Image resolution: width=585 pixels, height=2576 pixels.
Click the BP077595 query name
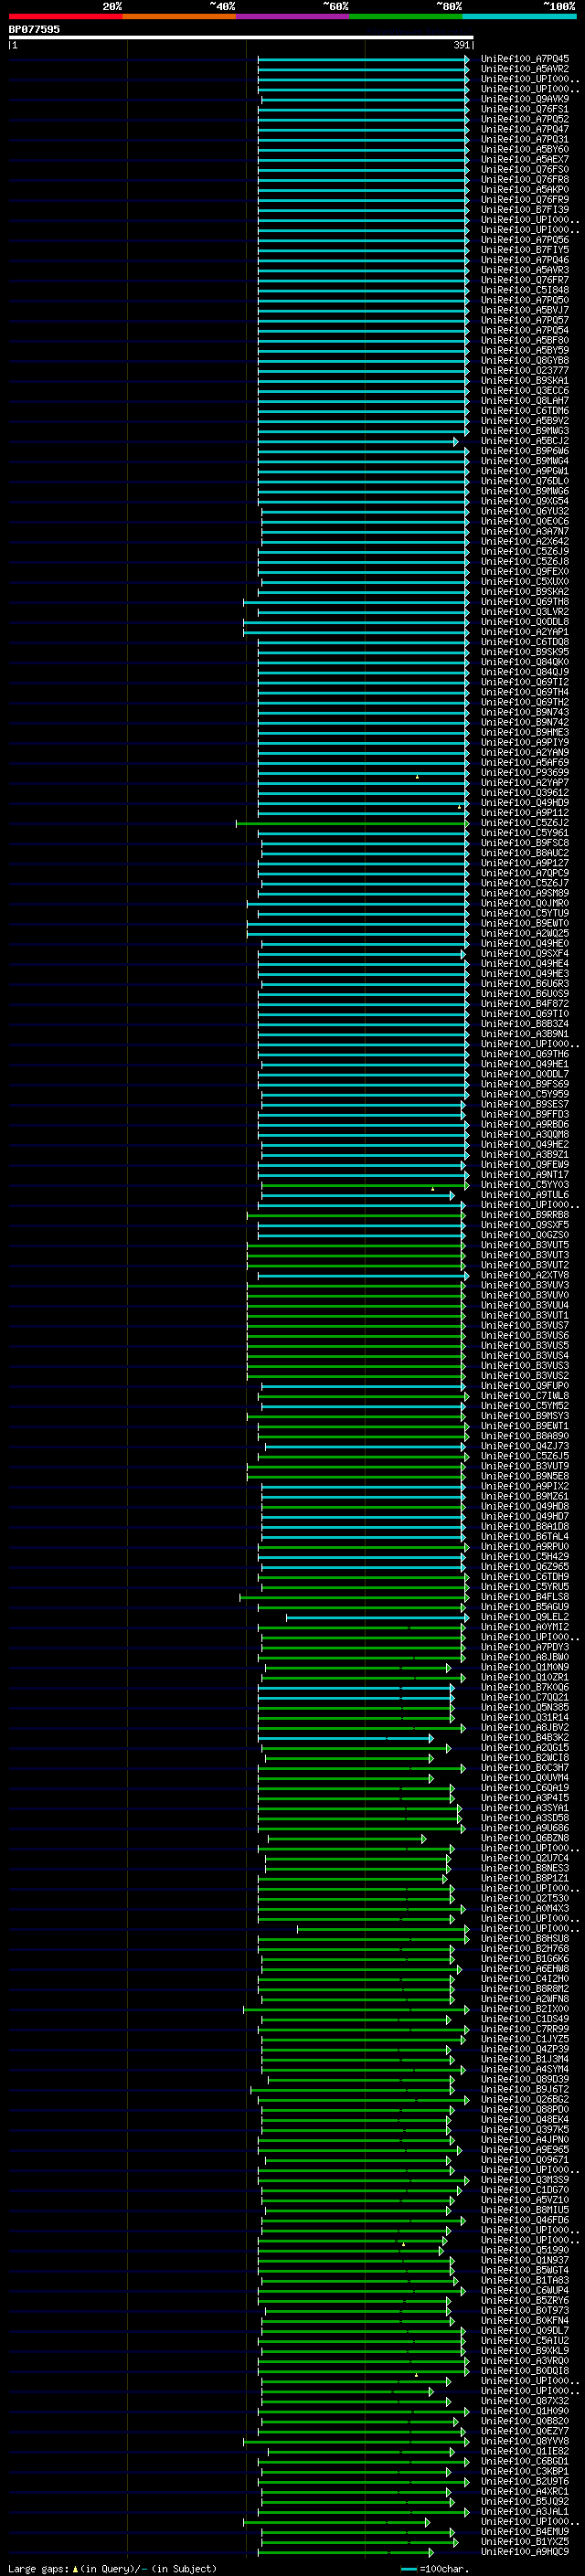[34, 30]
